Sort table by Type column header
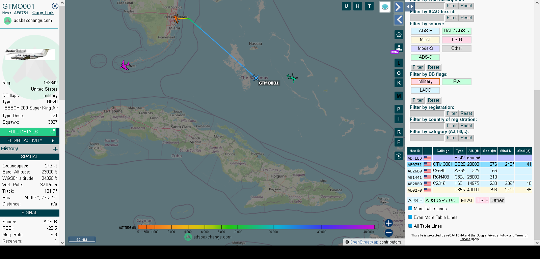This screenshot has width=540, height=259. 460,151
